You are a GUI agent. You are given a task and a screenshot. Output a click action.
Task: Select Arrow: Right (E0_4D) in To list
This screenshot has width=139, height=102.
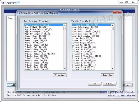click(91, 43)
